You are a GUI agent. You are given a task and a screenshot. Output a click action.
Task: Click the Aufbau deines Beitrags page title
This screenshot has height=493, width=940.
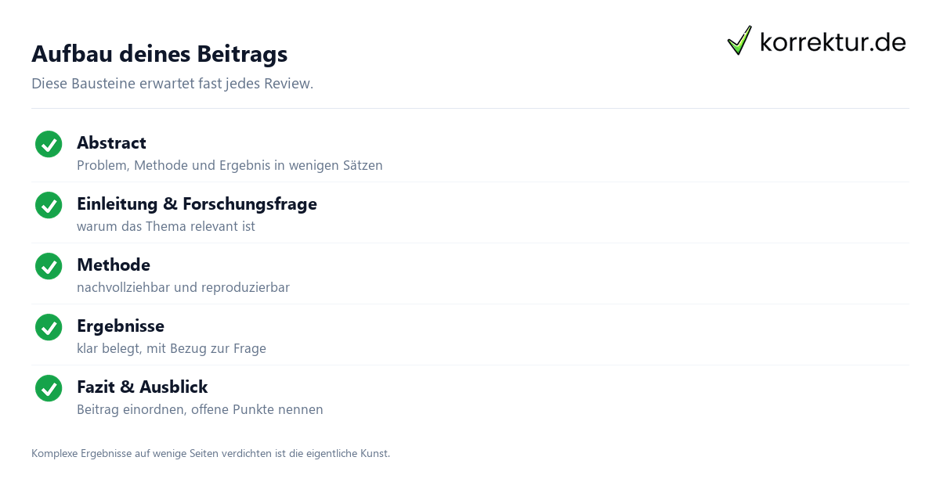tap(159, 53)
